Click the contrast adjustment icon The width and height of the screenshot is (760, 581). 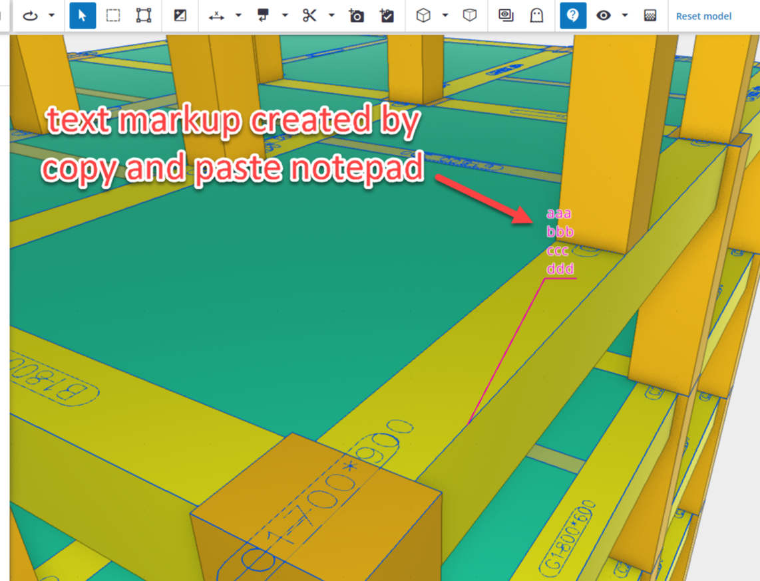tap(180, 15)
